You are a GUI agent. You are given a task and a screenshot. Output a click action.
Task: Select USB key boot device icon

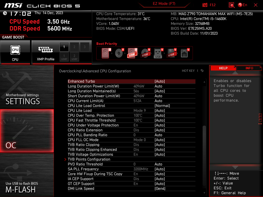[x=158, y=53]
